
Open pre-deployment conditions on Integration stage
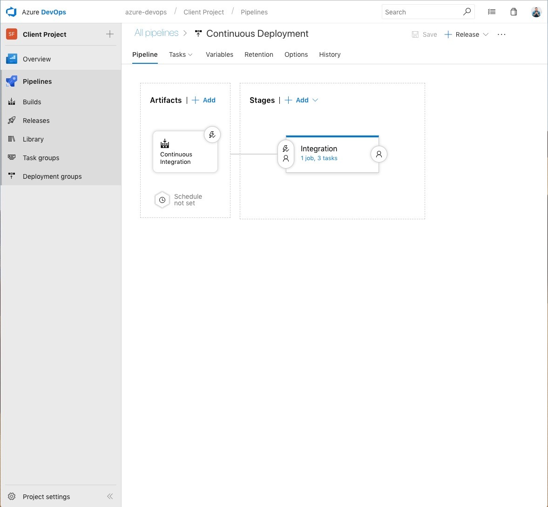click(286, 154)
